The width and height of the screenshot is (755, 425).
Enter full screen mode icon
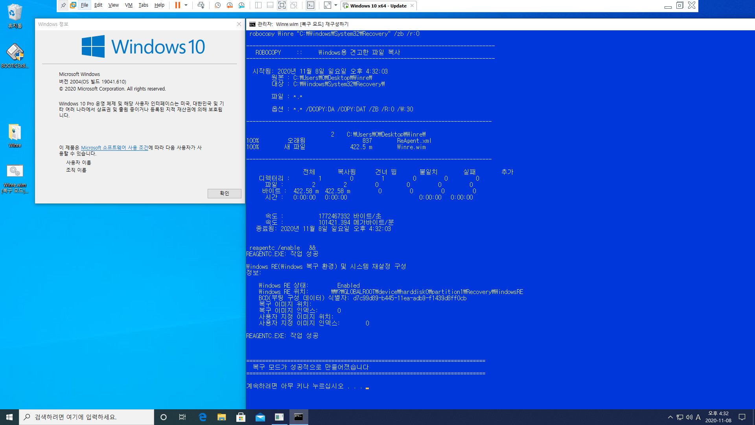282,6
